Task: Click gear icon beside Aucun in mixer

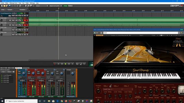Action: 14,72
